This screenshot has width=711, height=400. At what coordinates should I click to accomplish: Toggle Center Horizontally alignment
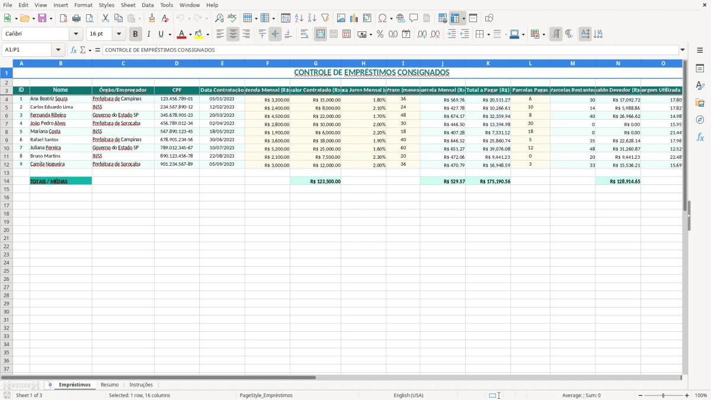click(x=233, y=34)
